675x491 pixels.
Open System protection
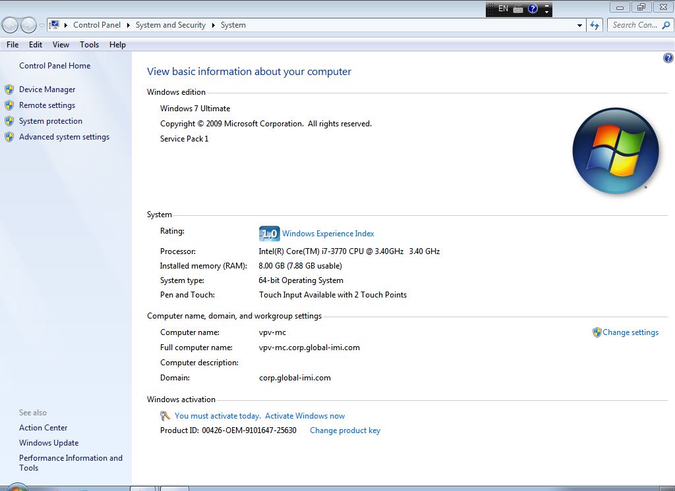50,121
